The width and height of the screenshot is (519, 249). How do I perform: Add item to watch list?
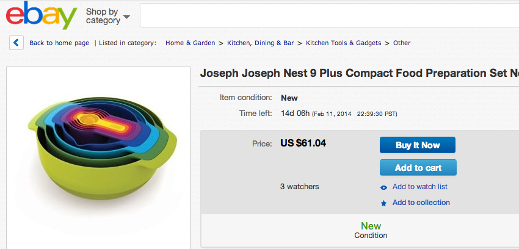pyautogui.click(x=420, y=187)
